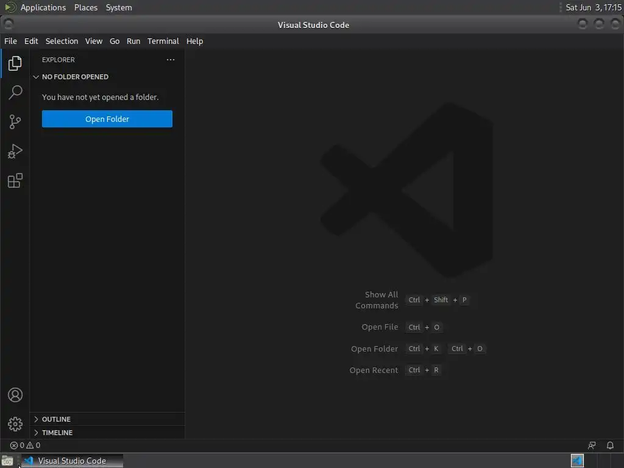Open the File menu
This screenshot has height=468, width=624.
pos(10,41)
